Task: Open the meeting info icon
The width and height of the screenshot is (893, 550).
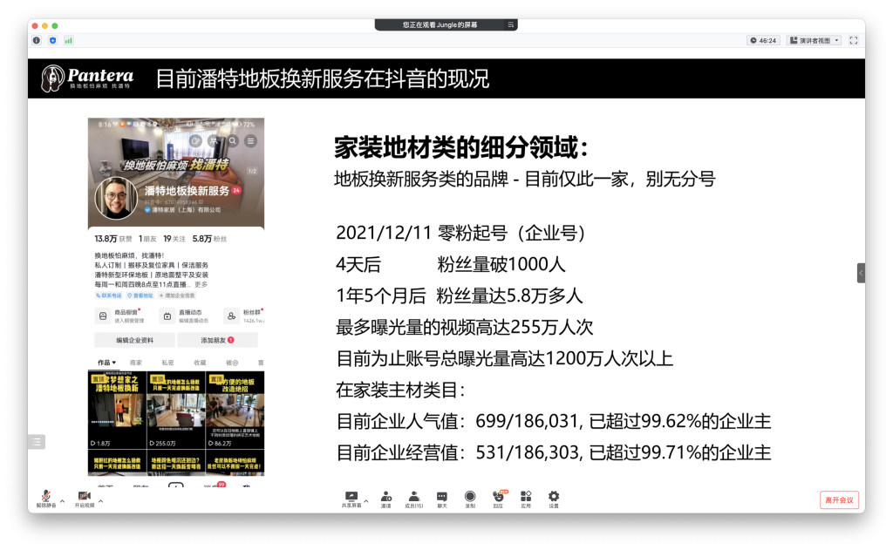Action: point(37,40)
